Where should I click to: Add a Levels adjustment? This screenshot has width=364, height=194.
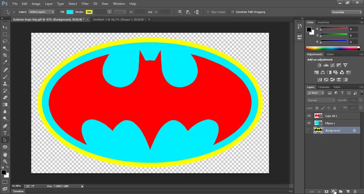click(326, 65)
